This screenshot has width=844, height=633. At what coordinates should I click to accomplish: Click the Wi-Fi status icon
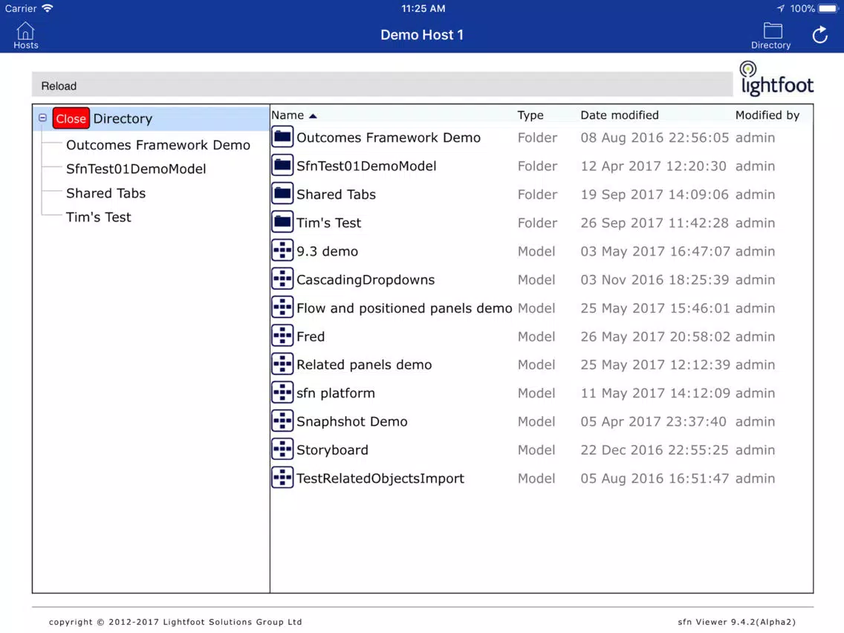tap(48, 8)
